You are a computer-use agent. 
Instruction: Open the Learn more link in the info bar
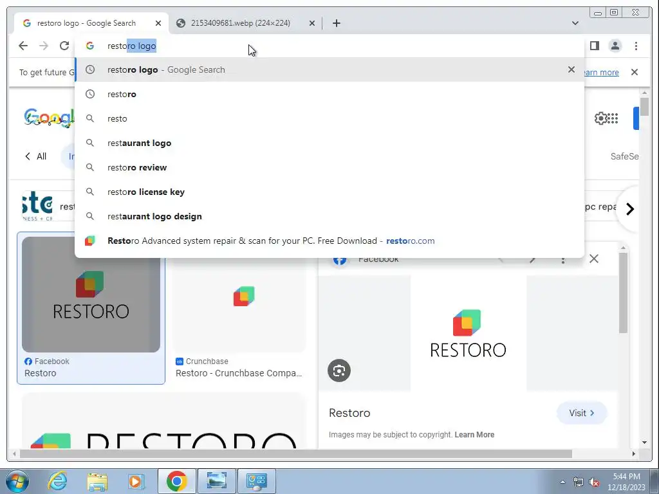[x=601, y=72]
